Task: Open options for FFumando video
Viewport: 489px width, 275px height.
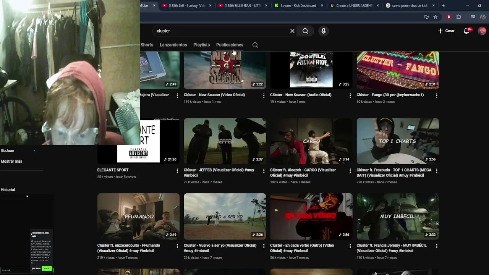Action: coord(177,246)
